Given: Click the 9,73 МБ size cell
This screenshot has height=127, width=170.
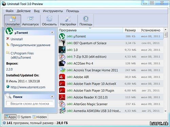Looking at the screenshot, I should [130, 50].
